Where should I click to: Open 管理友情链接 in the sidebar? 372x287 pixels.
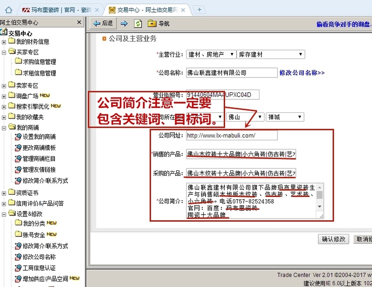click(39, 170)
